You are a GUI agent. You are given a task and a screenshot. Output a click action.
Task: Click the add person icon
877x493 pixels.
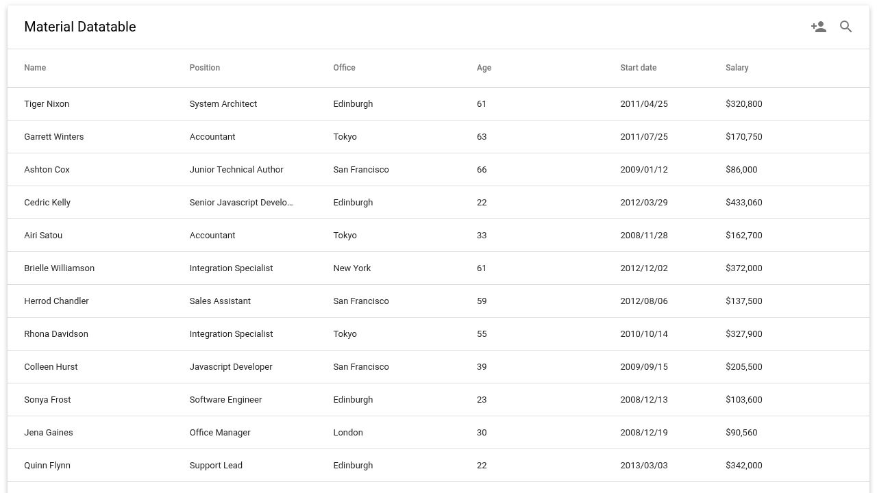point(819,27)
